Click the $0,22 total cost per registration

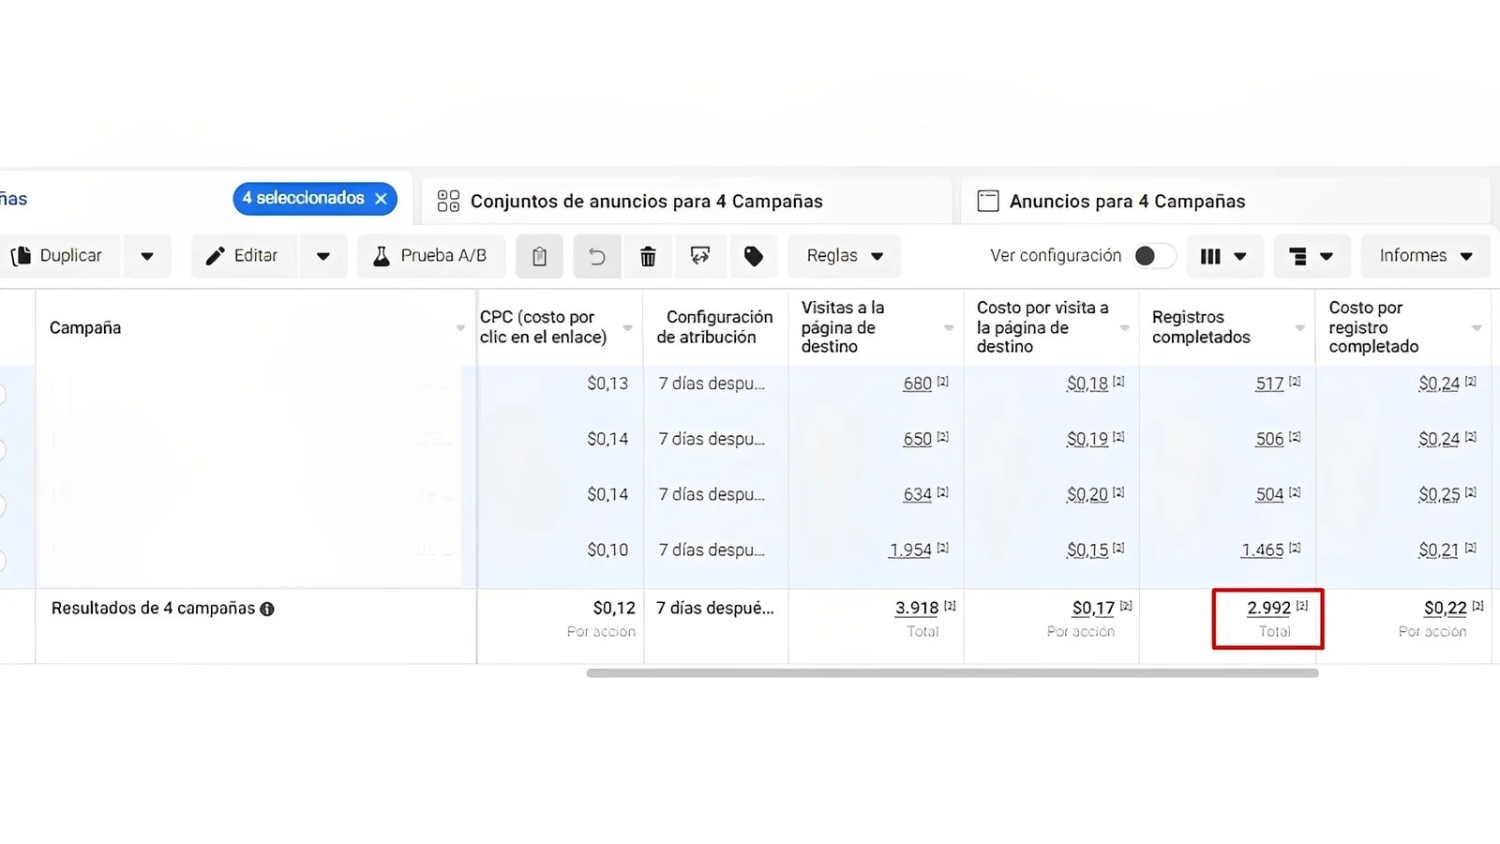[1445, 608]
